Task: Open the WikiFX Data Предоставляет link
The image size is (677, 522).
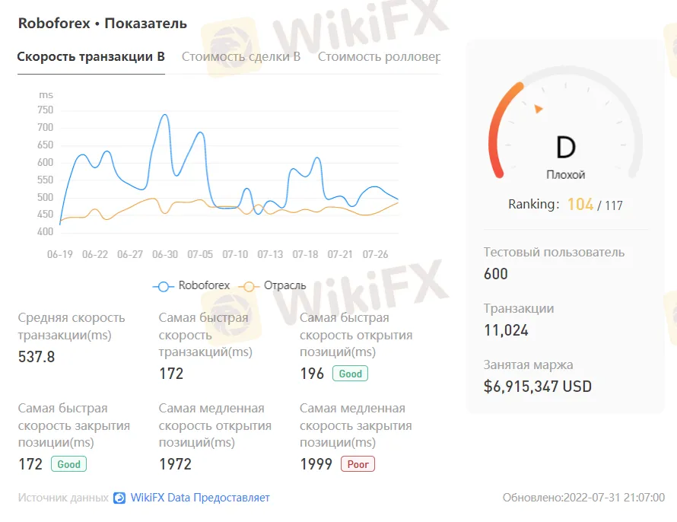Action: (200, 498)
